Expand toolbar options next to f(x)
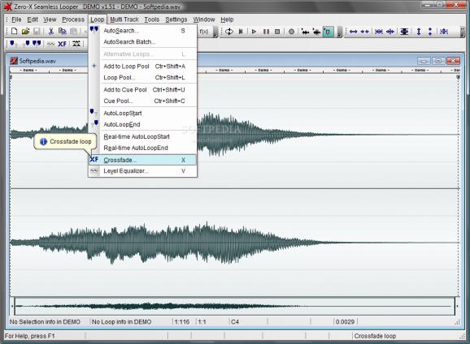470x344 pixels. coord(215,32)
